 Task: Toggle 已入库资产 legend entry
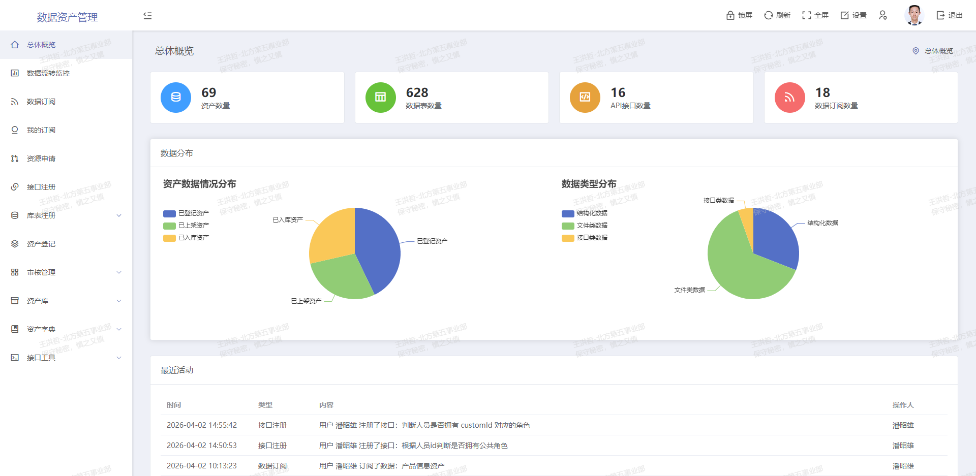(x=186, y=238)
